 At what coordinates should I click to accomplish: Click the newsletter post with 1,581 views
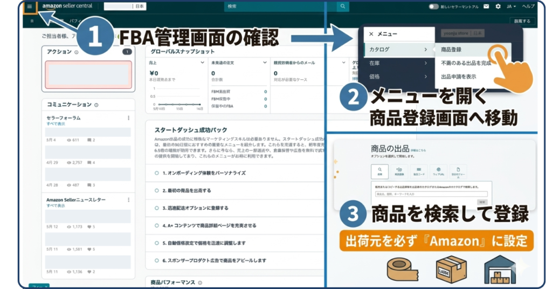(x=88, y=239)
